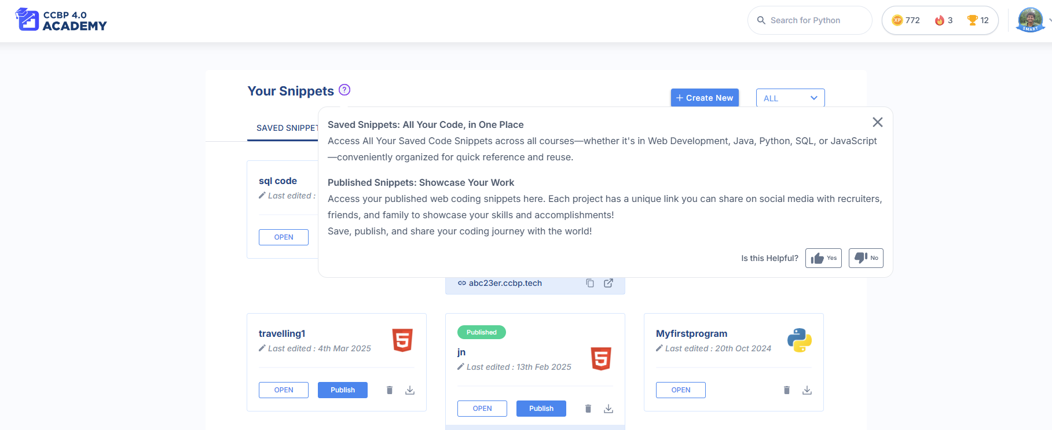Open the jn snippet
The height and width of the screenshot is (430, 1052).
coord(482,409)
